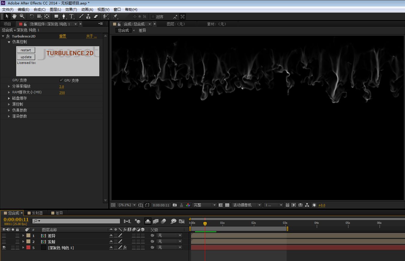Image resolution: width=405 pixels, height=261 pixels.
Task: Collapse the Turbulence2D effect
Action: (3, 36)
